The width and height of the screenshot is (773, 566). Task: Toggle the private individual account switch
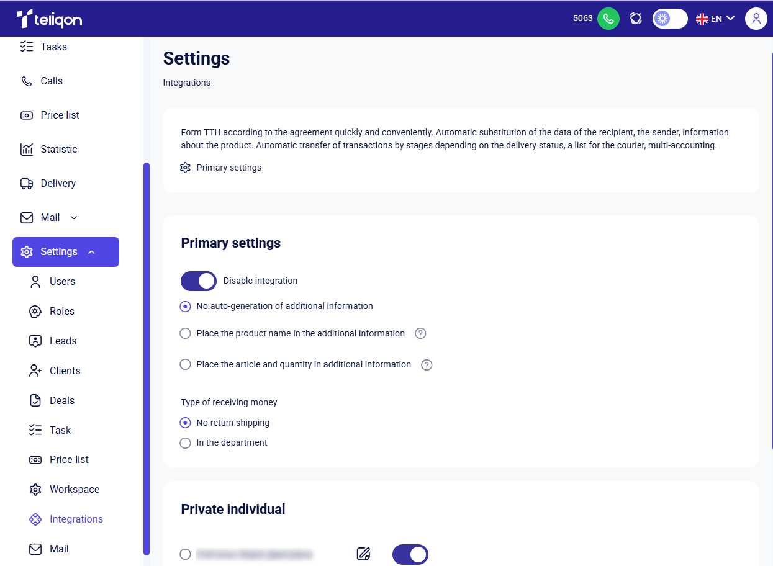[x=410, y=554]
